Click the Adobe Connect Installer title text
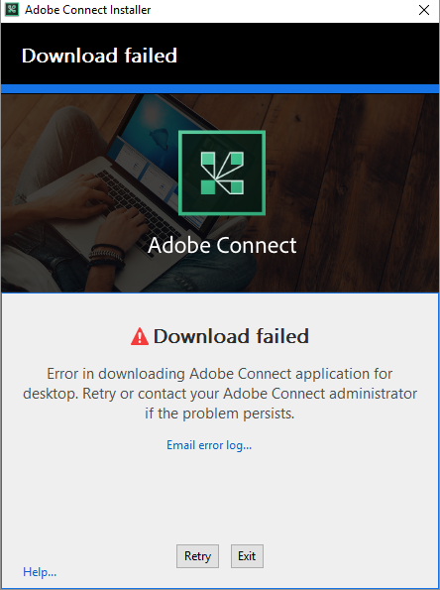Image resolution: width=440 pixels, height=590 pixels. pos(87,10)
